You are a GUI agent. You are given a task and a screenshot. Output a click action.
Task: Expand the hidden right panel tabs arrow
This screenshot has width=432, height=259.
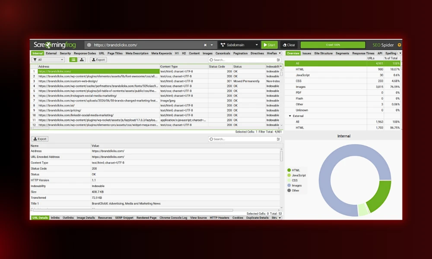[400, 54]
